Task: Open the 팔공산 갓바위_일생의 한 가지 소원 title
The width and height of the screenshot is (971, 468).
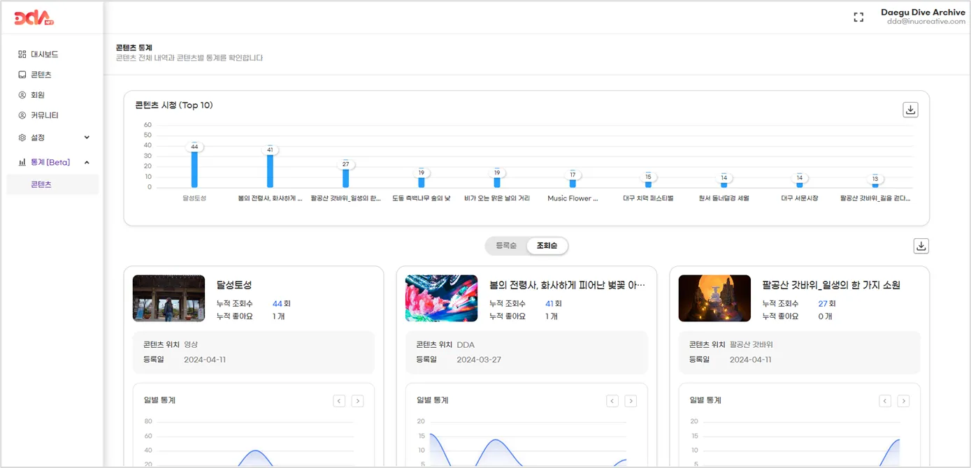Action: coord(831,285)
